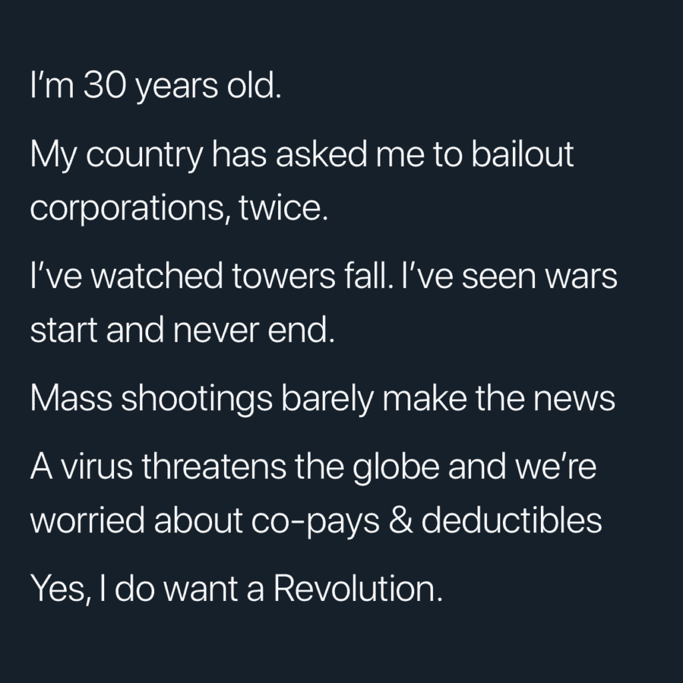
Task: Click the word "Revolution."
Action: click(358, 588)
